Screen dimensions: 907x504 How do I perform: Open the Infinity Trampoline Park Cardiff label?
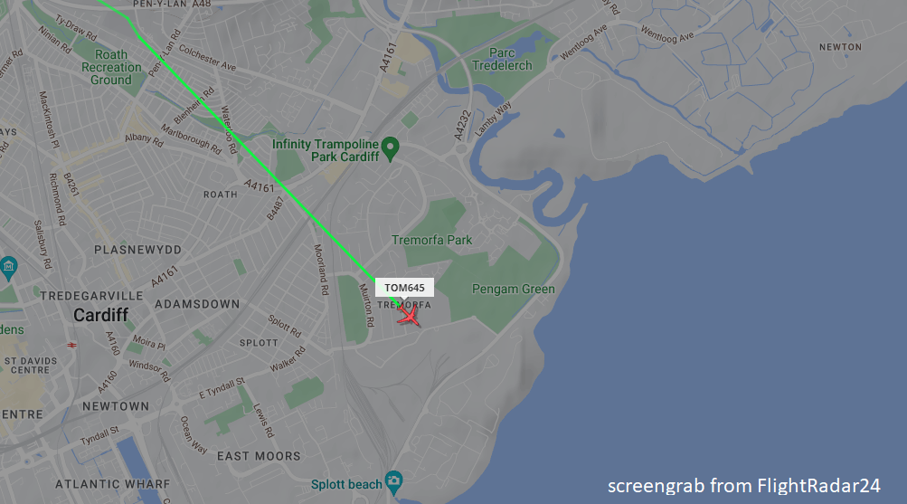coord(326,150)
